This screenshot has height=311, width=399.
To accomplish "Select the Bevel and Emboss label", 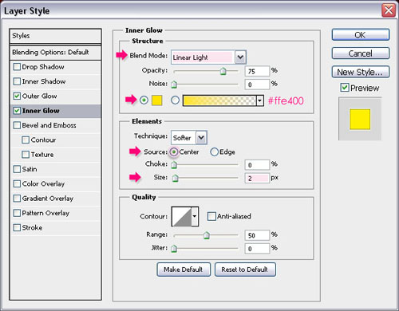I will pyautogui.click(x=49, y=125).
